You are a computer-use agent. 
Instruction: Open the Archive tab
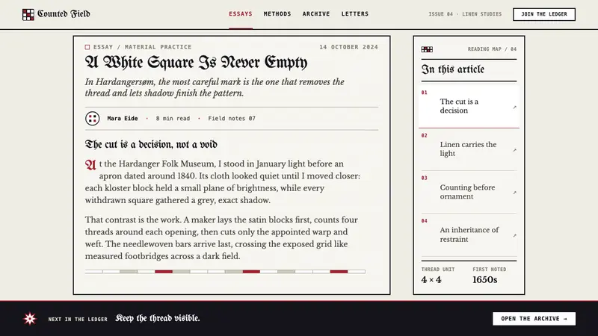(316, 14)
